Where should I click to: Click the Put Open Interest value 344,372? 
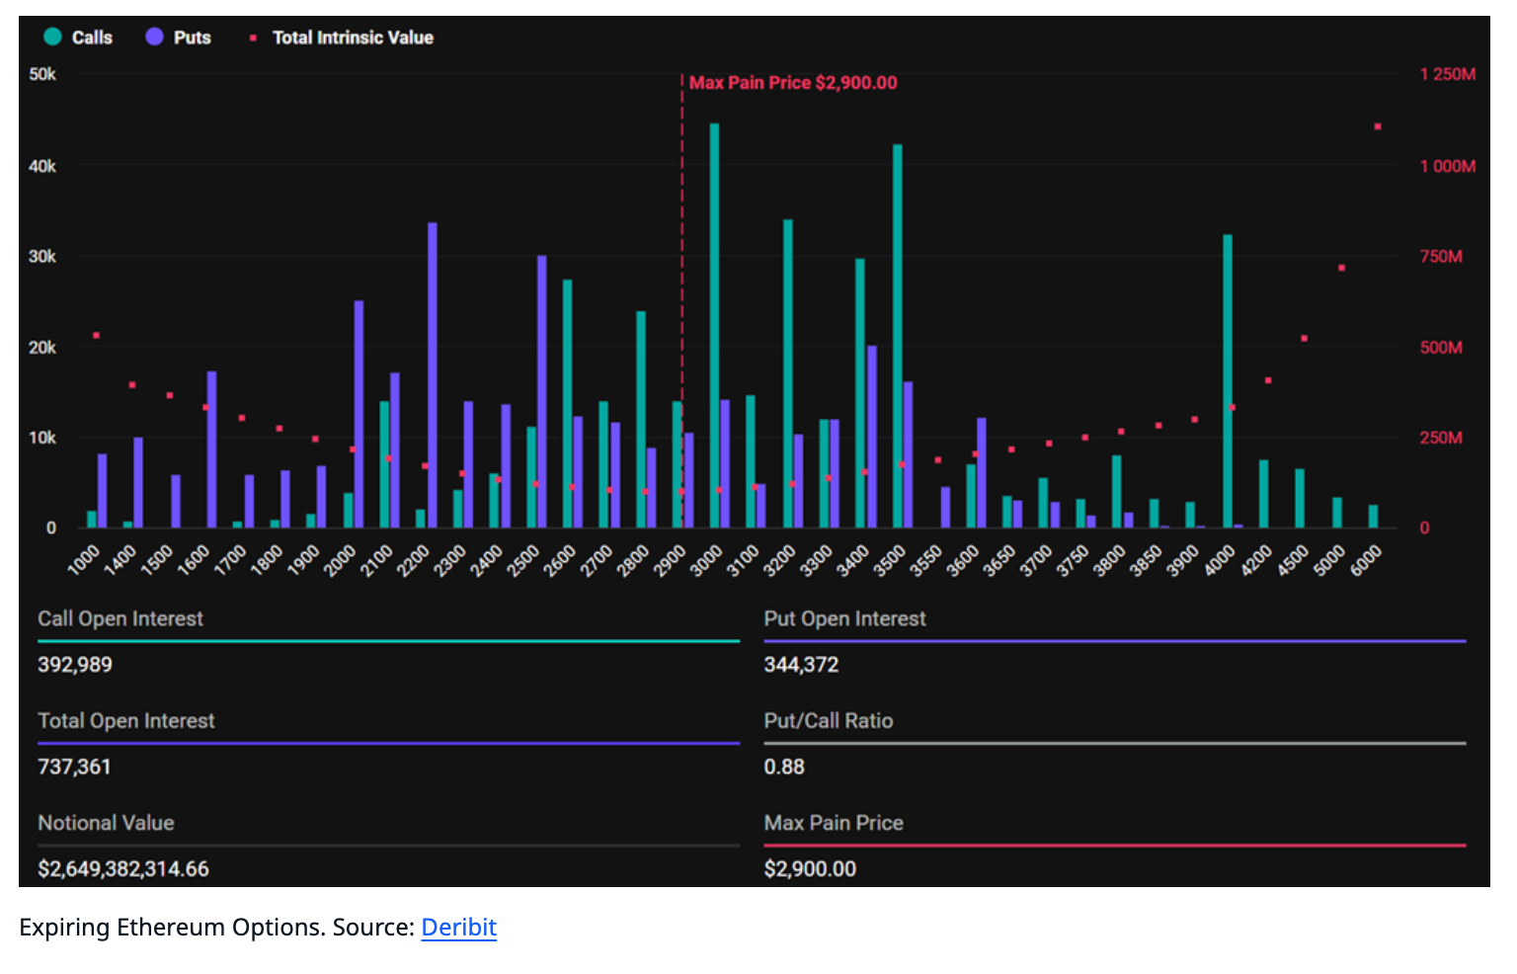[x=801, y=665]
